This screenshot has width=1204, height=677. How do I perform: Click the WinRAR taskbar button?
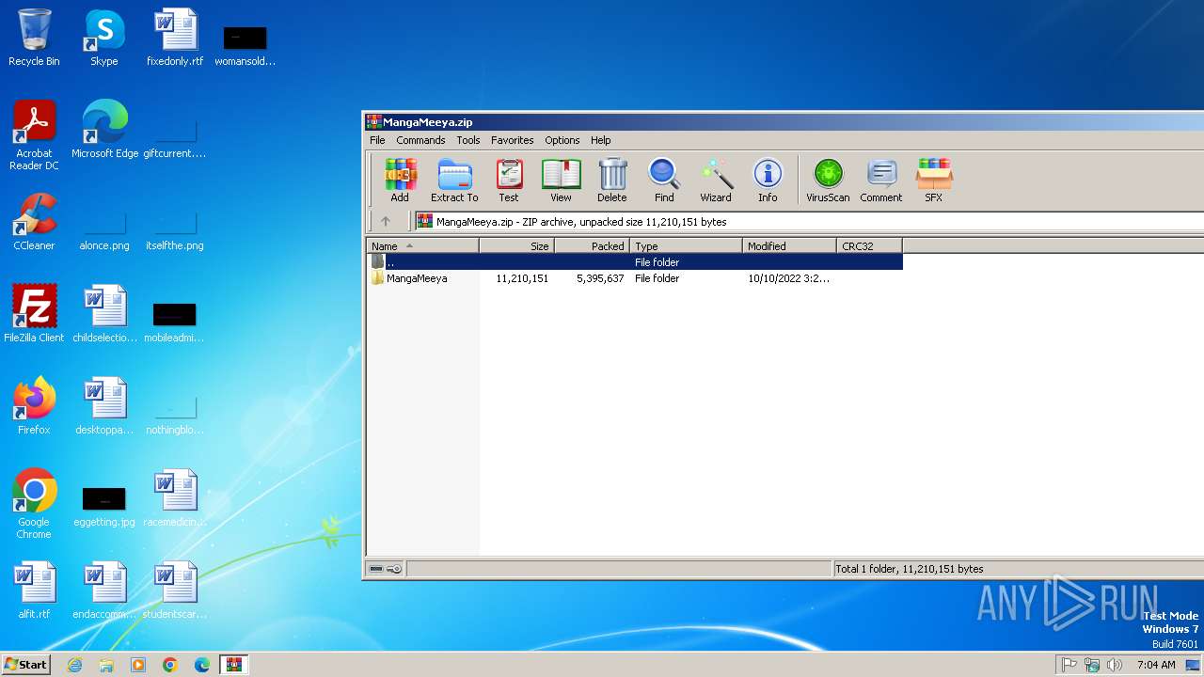(x=233, y=665)
